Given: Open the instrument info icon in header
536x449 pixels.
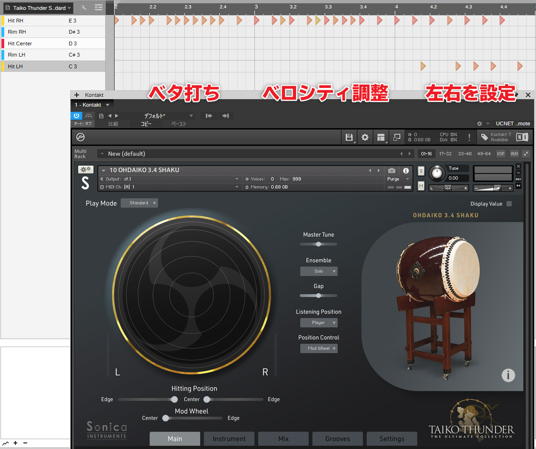Looking at the screenshot, I should pyautogui.click(x=406, y=170).
